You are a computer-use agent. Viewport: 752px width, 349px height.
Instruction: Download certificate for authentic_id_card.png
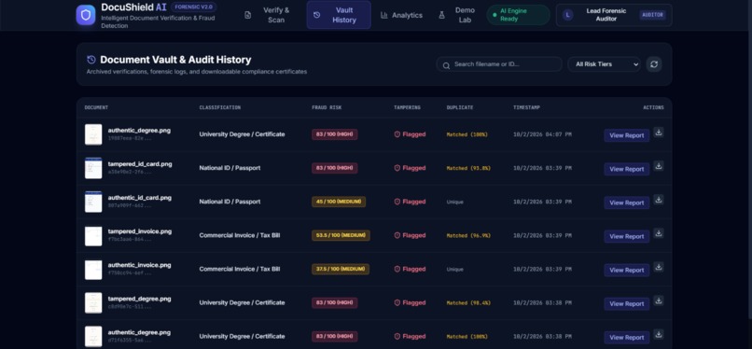[659, 200]
